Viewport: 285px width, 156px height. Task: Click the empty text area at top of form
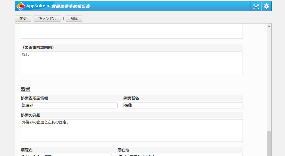(x=132, y=31)
